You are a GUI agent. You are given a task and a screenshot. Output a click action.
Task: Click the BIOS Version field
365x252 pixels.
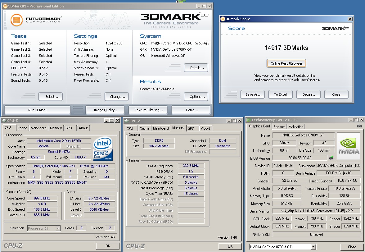coord(300,158)
